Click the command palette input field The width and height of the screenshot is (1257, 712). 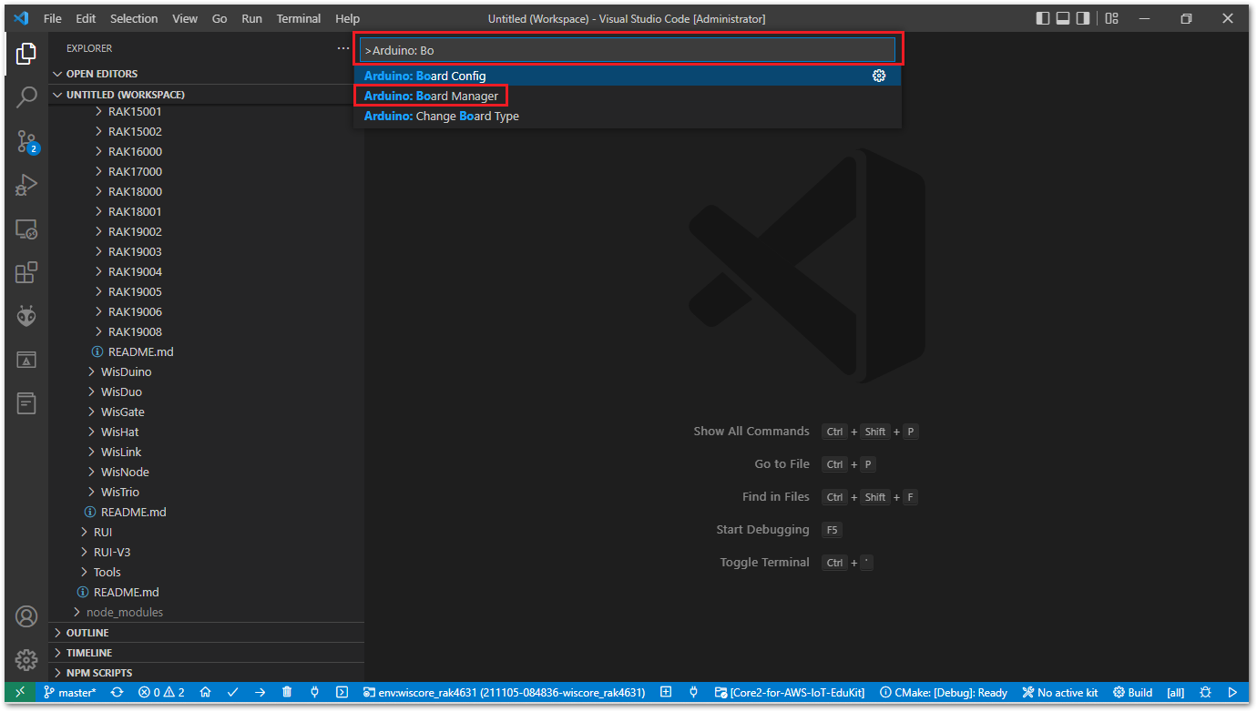[x=628, y=50]
